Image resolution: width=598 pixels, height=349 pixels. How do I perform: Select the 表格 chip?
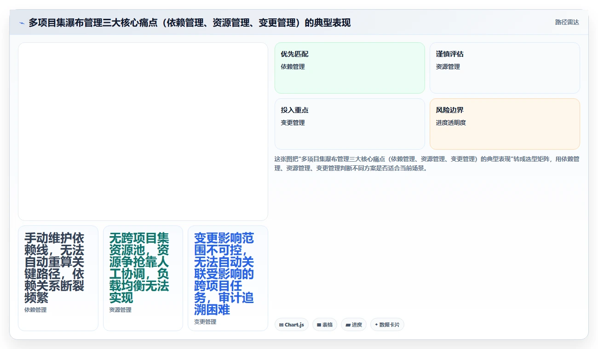tap(325, 325)
